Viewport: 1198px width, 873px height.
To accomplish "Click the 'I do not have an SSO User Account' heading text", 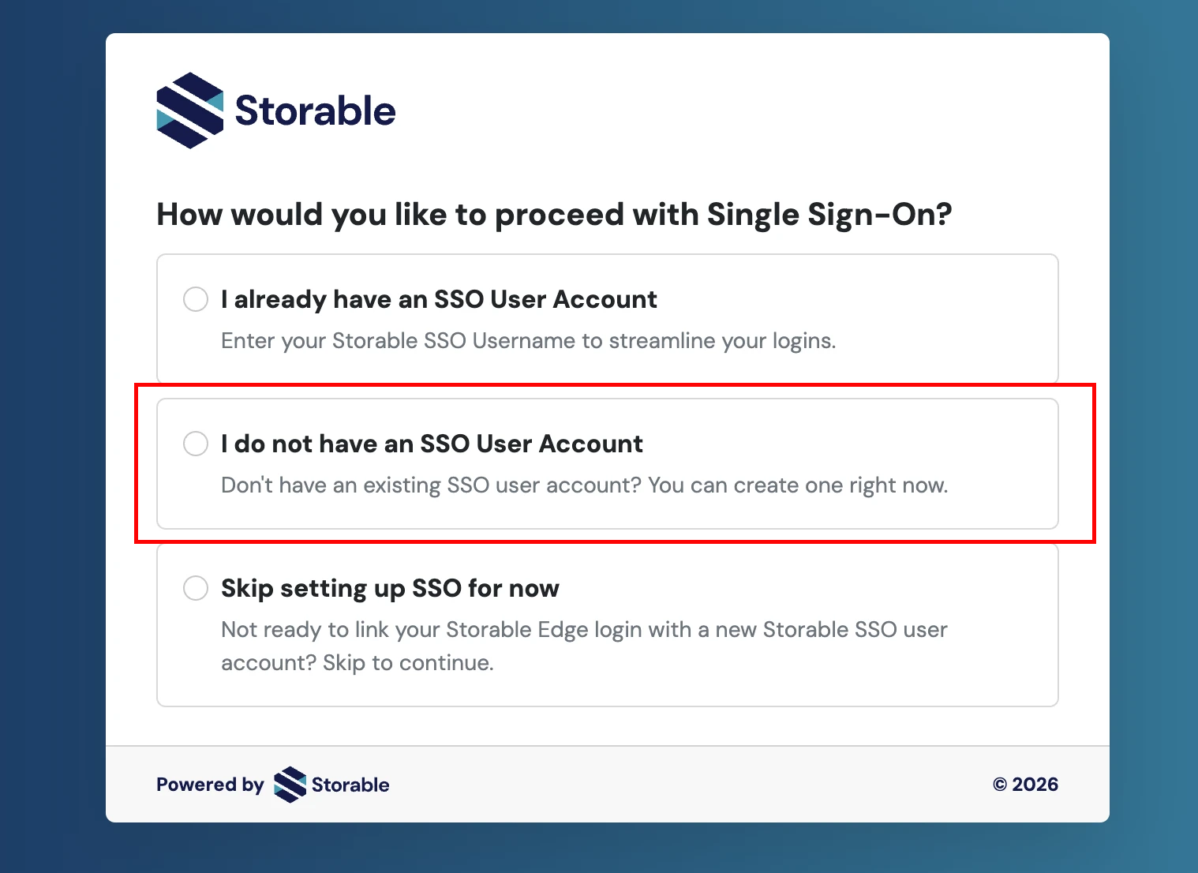I will click(432, 444).
